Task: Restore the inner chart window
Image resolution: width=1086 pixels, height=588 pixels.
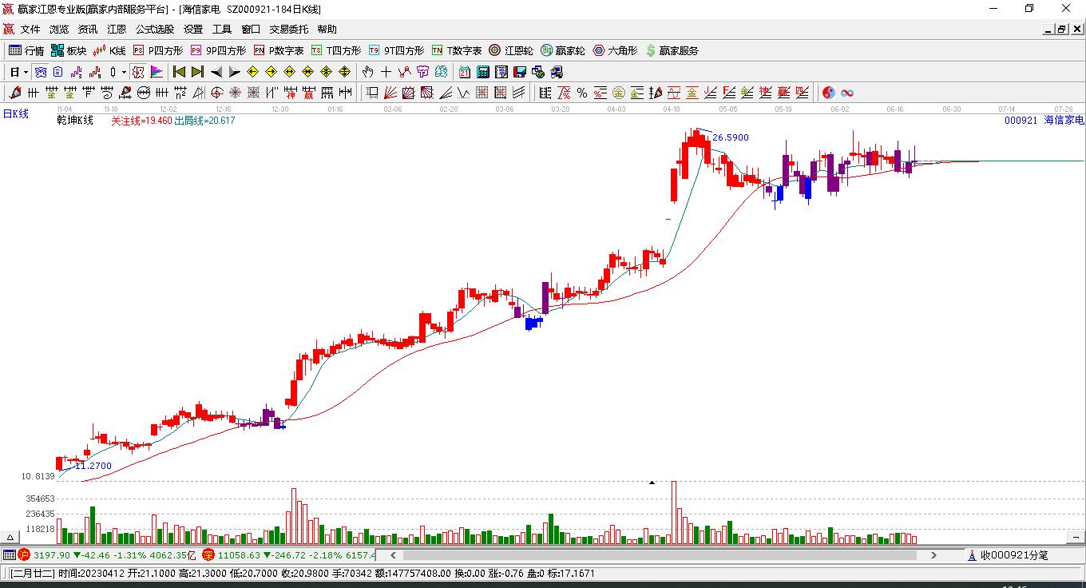Action: tap(1062, 30)
